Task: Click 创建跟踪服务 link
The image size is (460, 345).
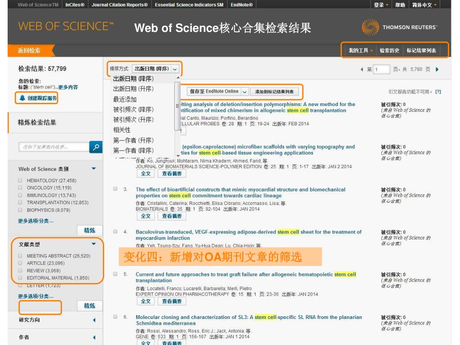Action: pyautogui.click(x=42, y=98)
